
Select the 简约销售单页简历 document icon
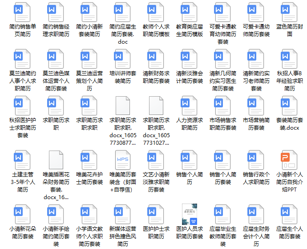[22, 12]
